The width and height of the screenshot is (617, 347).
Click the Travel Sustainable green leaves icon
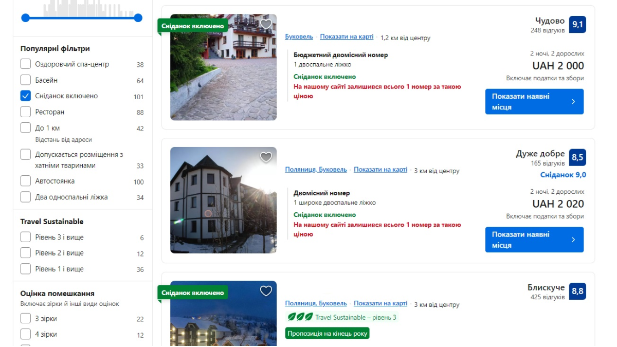[300, 317]
